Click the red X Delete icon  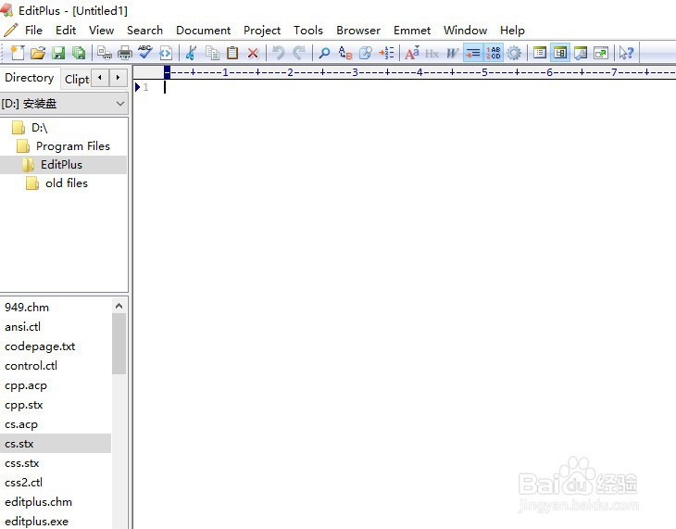point(253,53)
